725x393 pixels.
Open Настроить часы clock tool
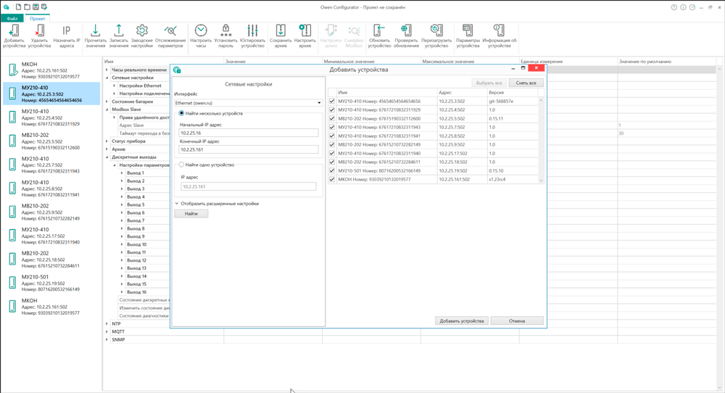(x=201, y=31)
